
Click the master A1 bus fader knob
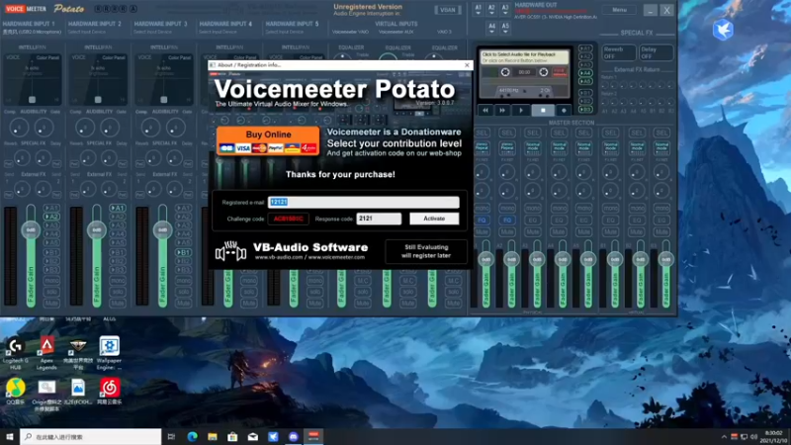pos(485,259)
